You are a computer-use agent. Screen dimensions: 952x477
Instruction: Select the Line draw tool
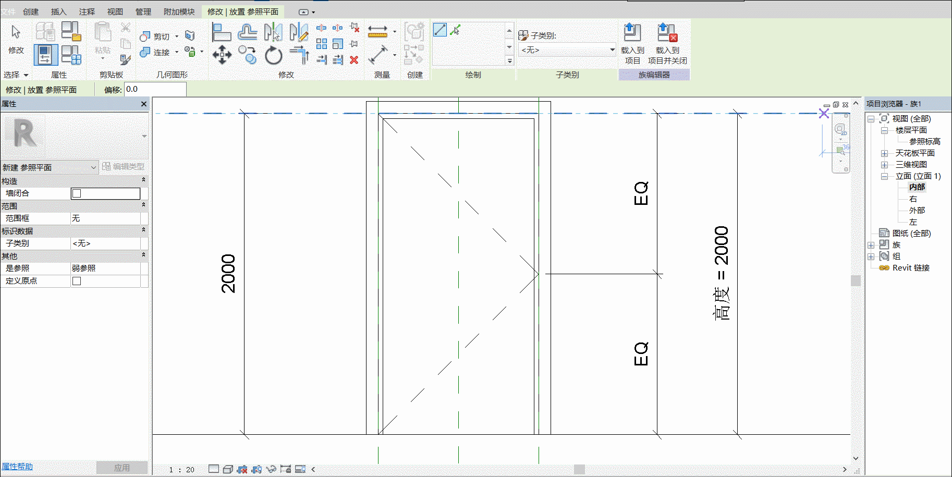440,30
